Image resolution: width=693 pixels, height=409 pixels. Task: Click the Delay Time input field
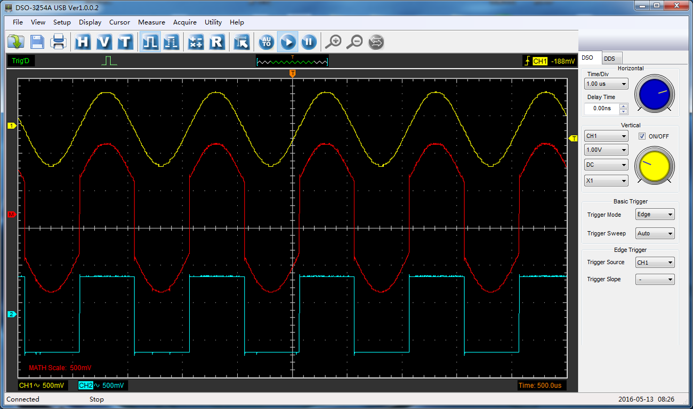point(602,109)
